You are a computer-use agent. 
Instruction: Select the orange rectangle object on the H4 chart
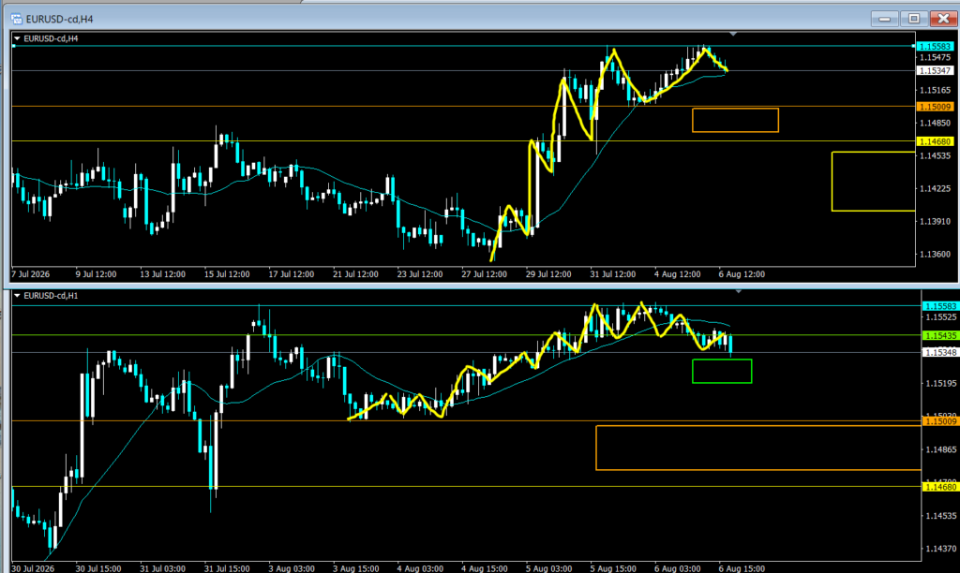pos(735,121)
